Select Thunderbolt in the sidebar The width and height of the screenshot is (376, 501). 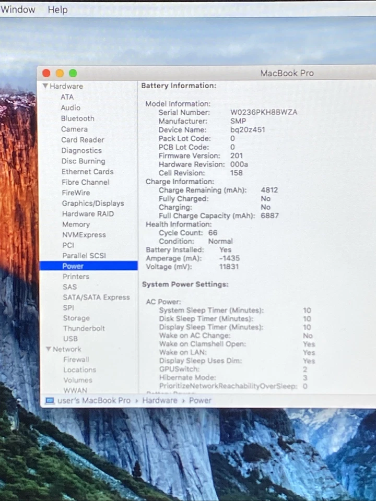84,328
